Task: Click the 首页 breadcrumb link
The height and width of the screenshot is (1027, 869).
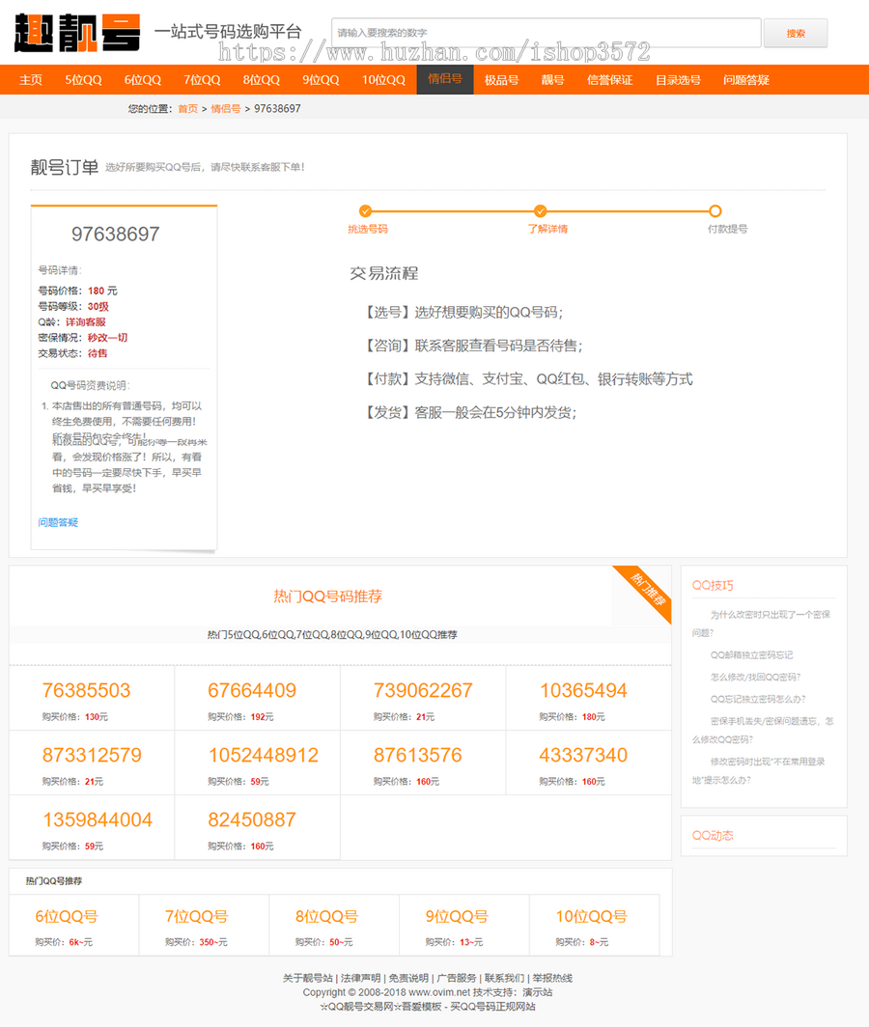Action: pos(189,108)
